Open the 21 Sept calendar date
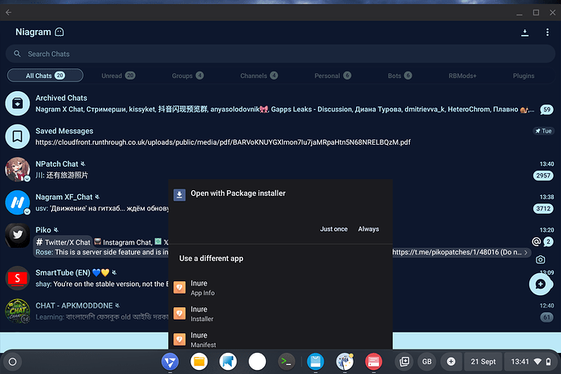This screenshot has height=374, width=561. (483, 362)
